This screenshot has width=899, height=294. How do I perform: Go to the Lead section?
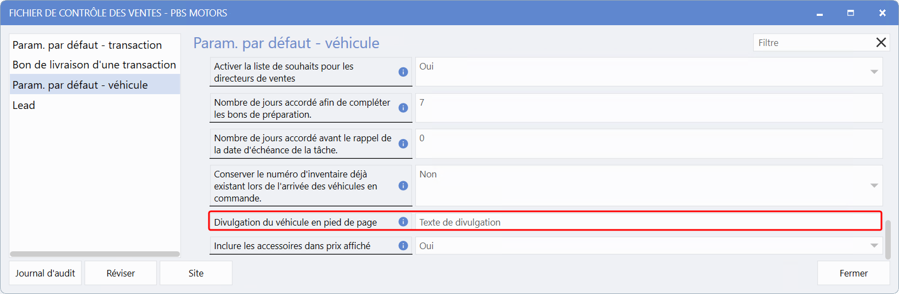[x=24, y=105]
